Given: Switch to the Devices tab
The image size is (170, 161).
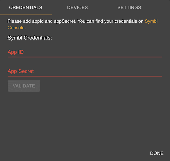Looking at the screenshot, I should tap(77, 7).
